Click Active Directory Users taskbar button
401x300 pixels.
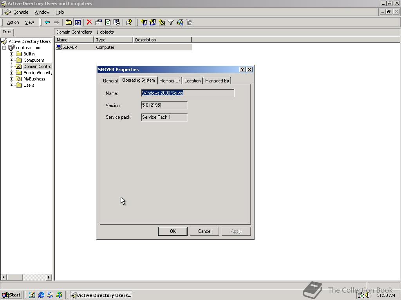pos(101,295)
